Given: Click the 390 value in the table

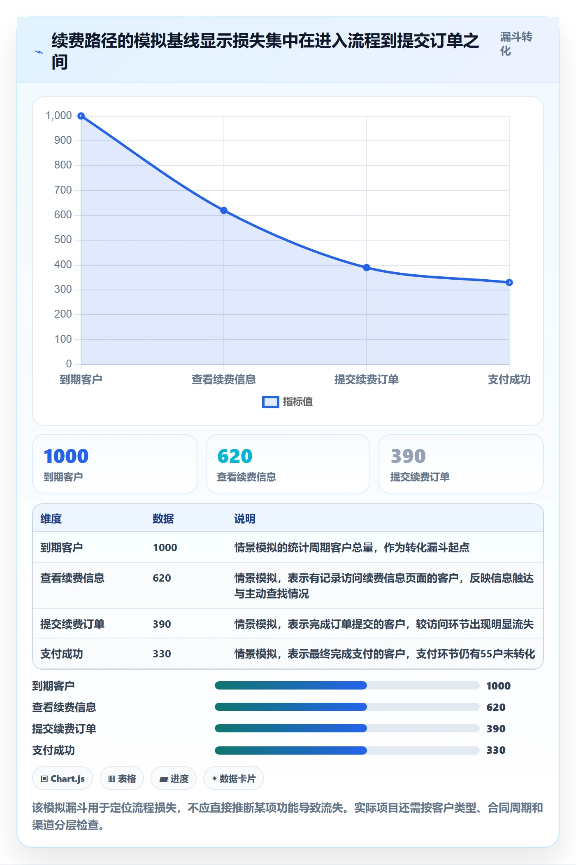Looking at the screenshot, I should 162,624.
